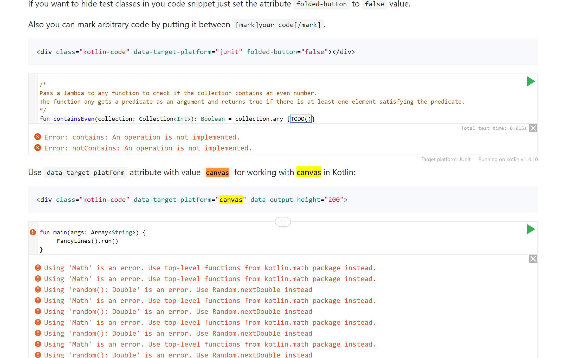
Task: Click the 'Running on kotlin v.1.4.10' label
Action: [508, 159]
